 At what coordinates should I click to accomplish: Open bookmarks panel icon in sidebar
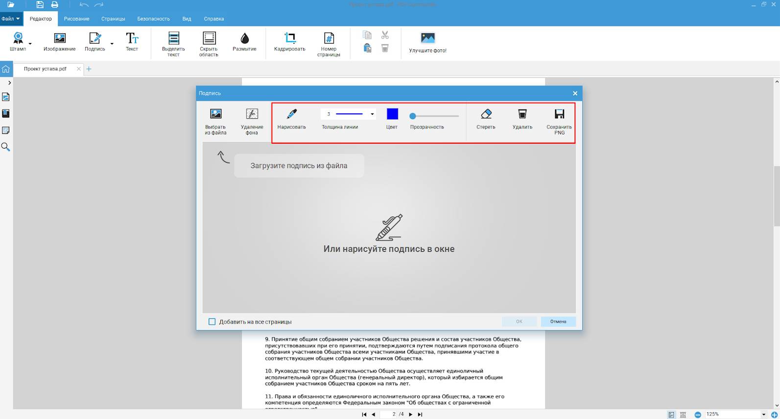tap(6, 113)
